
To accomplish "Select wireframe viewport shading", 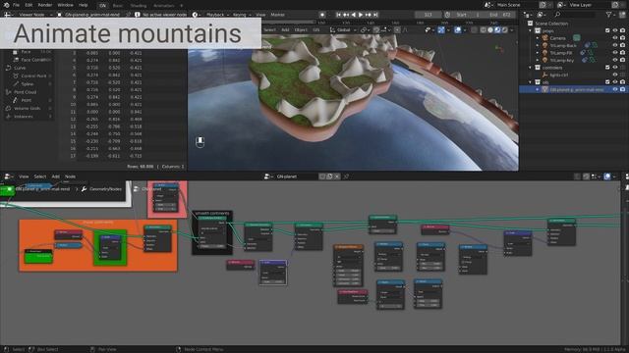I will click(x=484, y=30).
